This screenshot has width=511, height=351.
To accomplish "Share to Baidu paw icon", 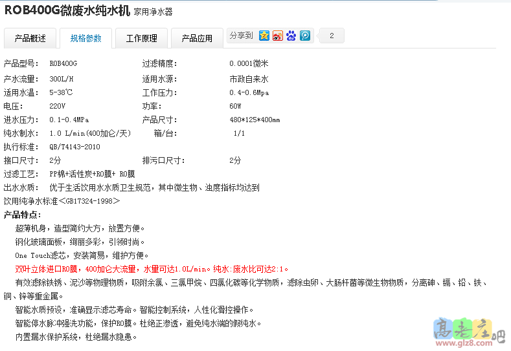I will pos(291,36).
